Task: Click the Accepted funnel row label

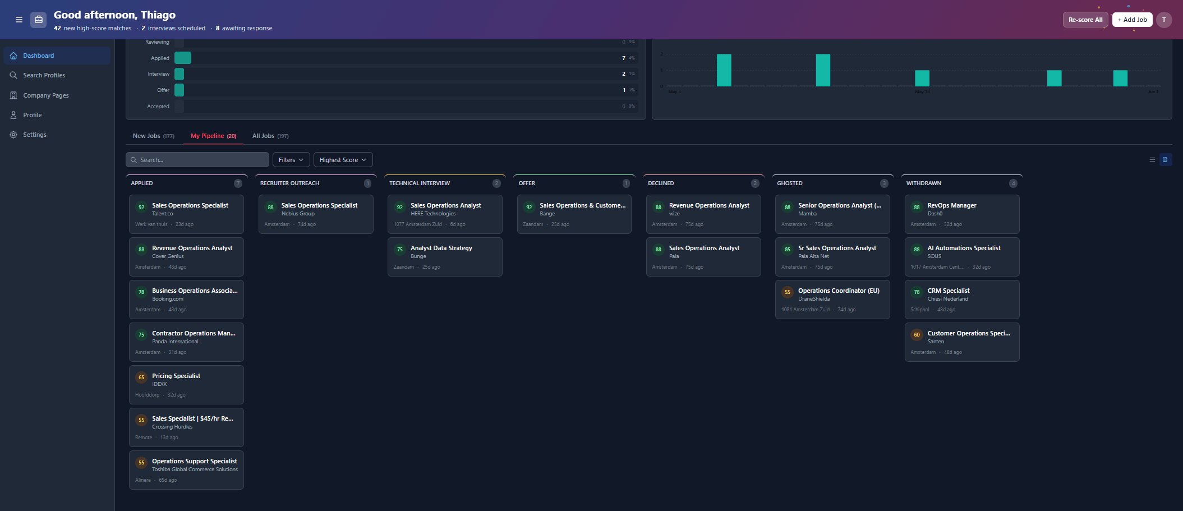Action: tap(158, 107)
